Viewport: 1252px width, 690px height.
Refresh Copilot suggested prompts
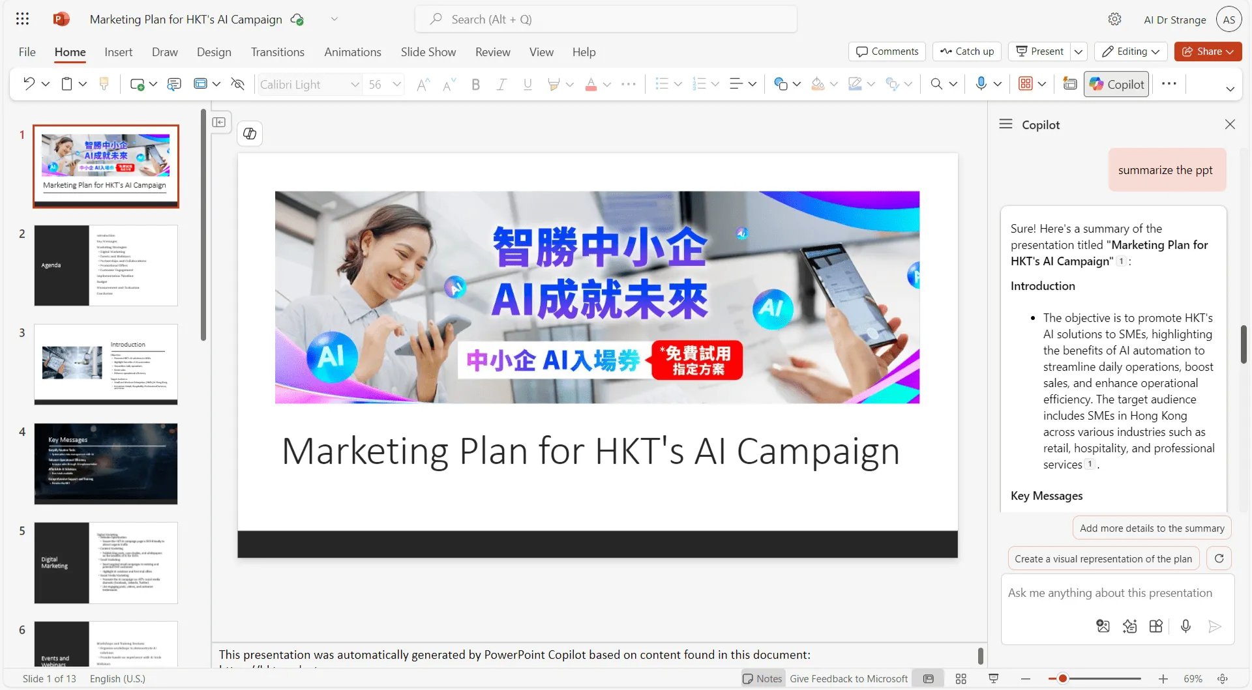click(1219, 558)
